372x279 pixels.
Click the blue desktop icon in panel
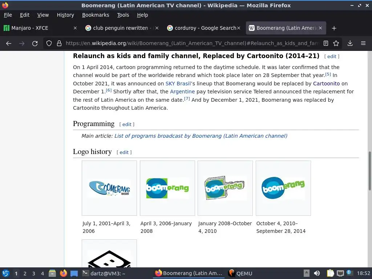pyautogui.click(x=74, y=274)
